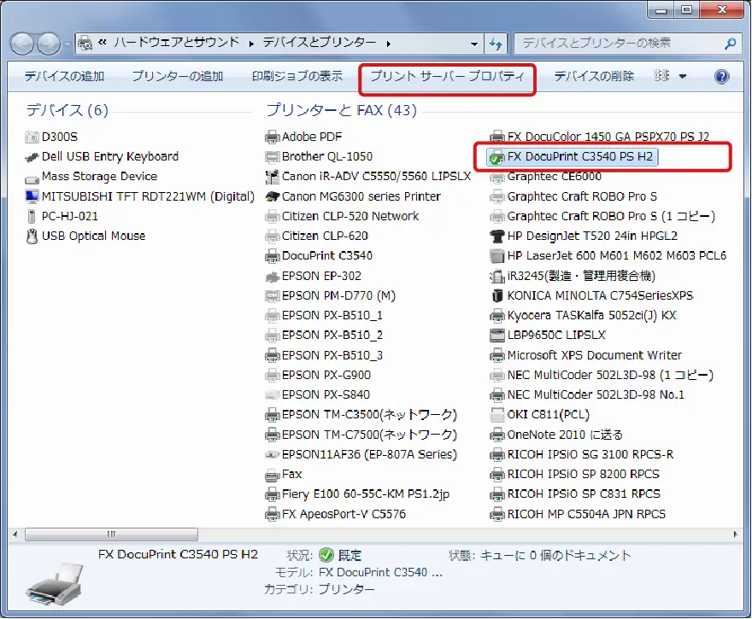Click デバイスの追加 in the toolbar
Image resolution: width=752 pixels, height=619 pixels.
click(64, 76)
